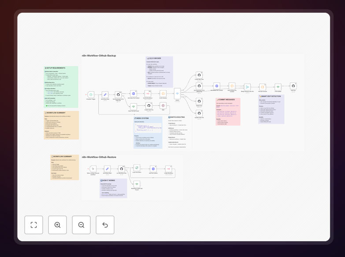Screen dimensions: 345x257
Task: Click the pink COMMIT MESSAGES sticky note
Action: pyautogui.click(x=228, y=112)
